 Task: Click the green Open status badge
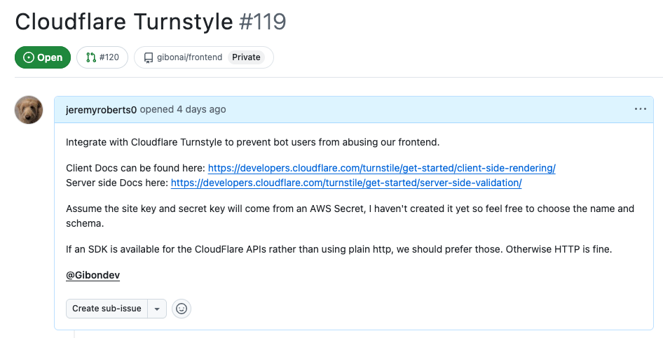pyautogui.click(x=43, y=57)
